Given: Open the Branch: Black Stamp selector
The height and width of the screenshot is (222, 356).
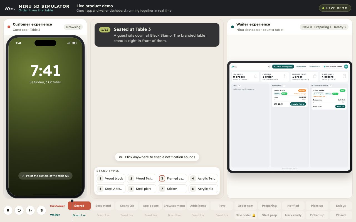Looking at the screenshot, I should [x=333, y=67].
